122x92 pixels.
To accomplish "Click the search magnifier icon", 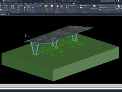I will point(116,1).
